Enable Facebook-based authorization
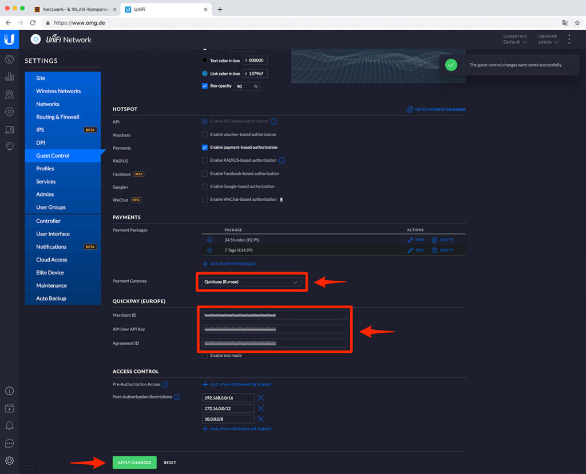Viewport: 586px width, 474px height. click(205, 173)
